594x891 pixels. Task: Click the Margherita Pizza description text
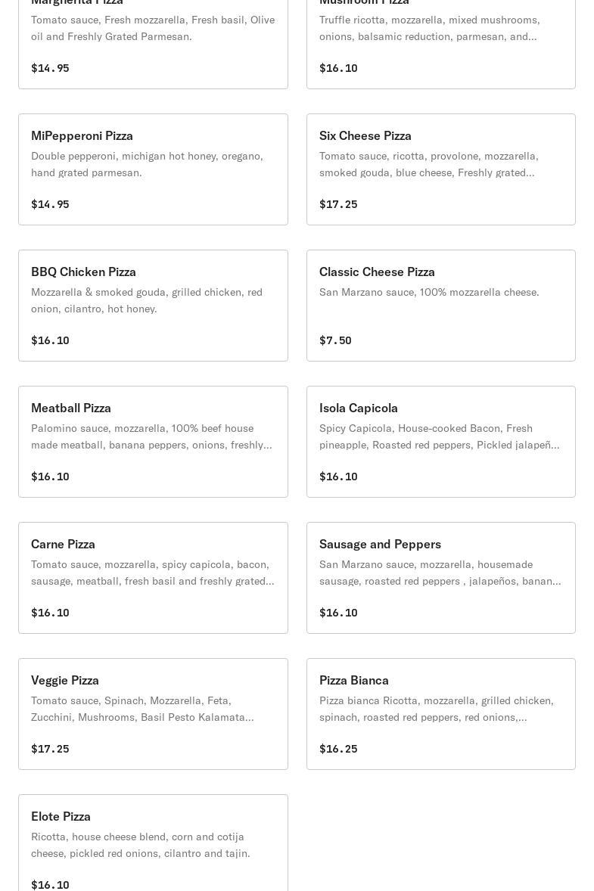(153, 28)
